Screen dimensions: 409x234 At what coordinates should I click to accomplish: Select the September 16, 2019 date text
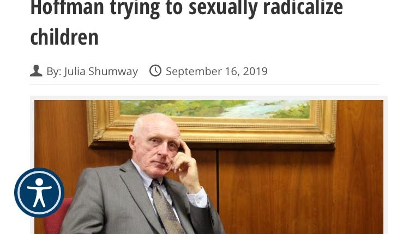pos(216,71)
